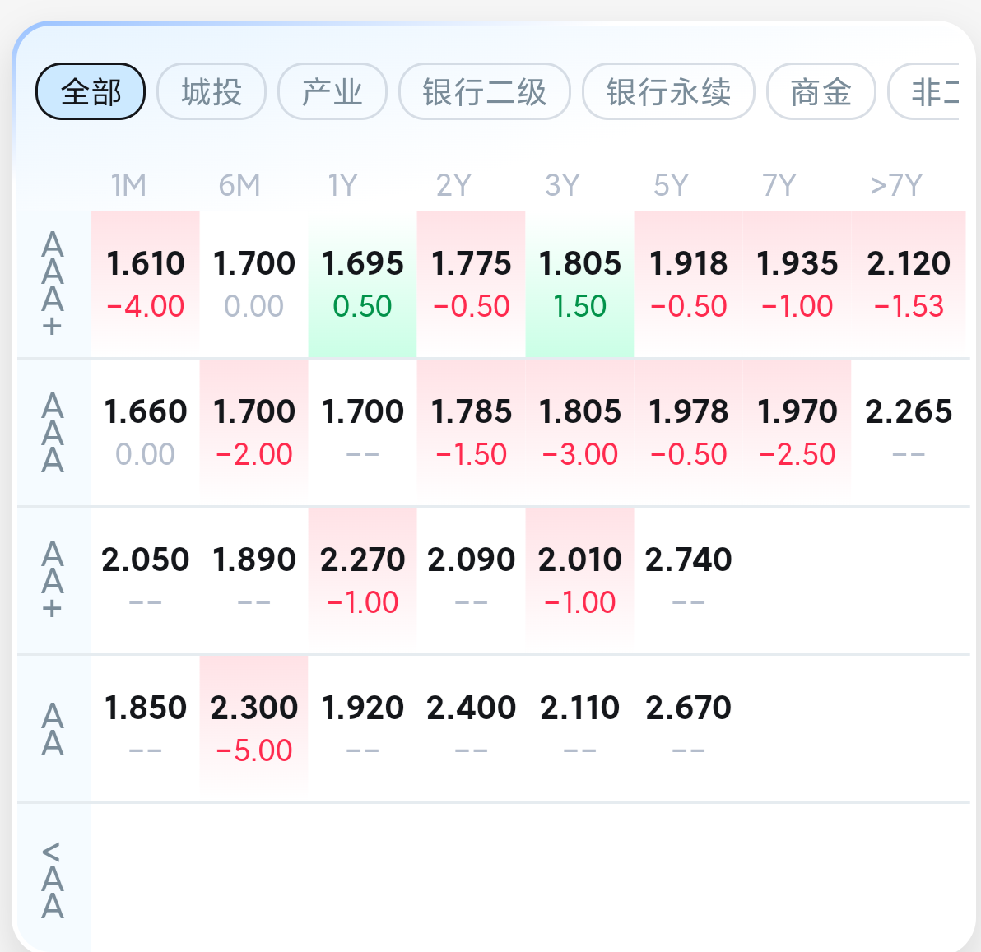Select the 全部 filter tab
This screenshot has width=981, height=952.
point(91,91)
